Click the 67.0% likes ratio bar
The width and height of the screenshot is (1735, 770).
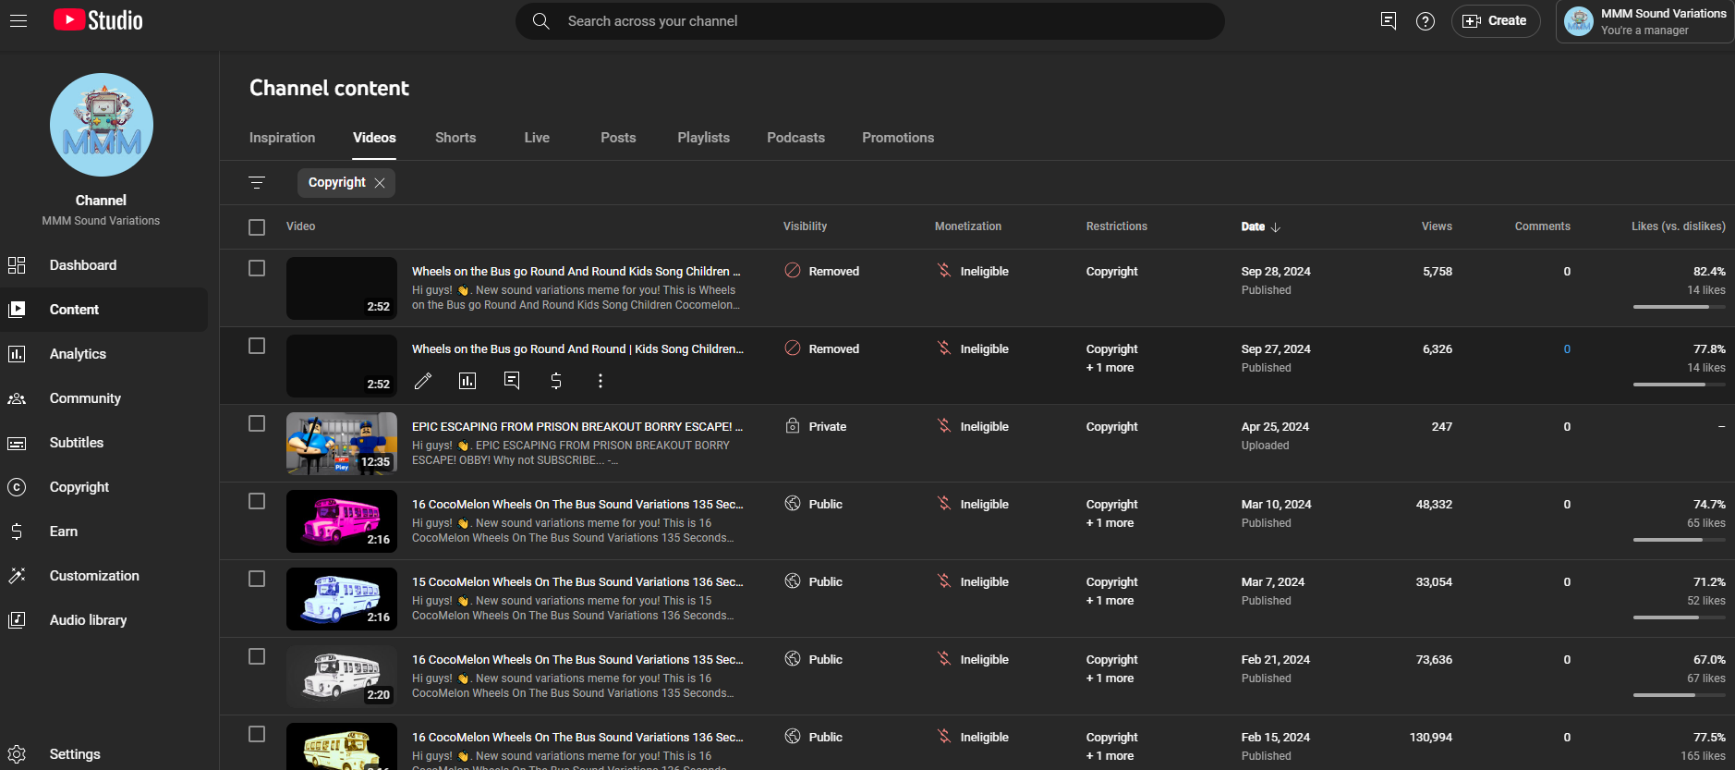[x=1679, y=695]
